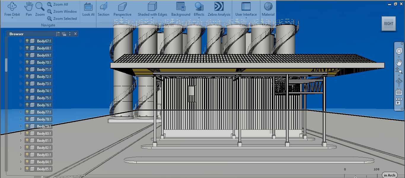Expand the Body69:1 tree node
405x178 pixels.
coord(21,55)
